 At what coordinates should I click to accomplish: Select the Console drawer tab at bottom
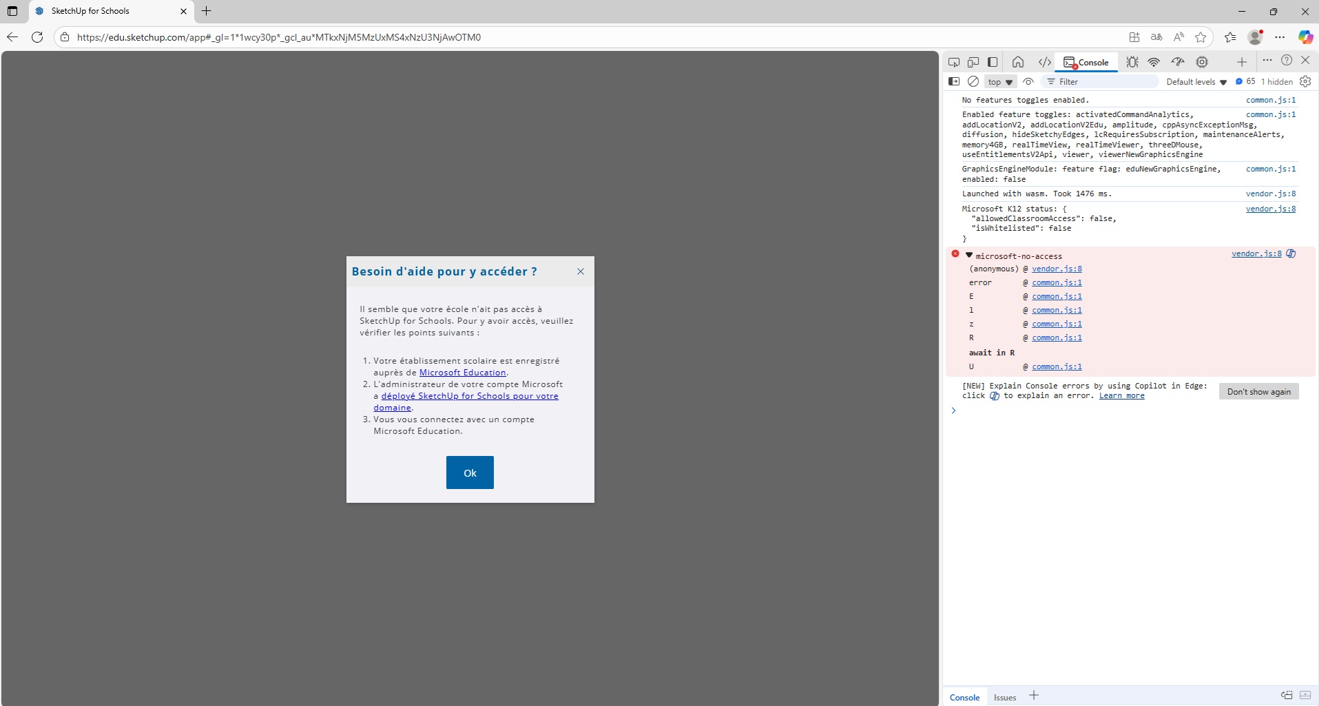[964, 697]
